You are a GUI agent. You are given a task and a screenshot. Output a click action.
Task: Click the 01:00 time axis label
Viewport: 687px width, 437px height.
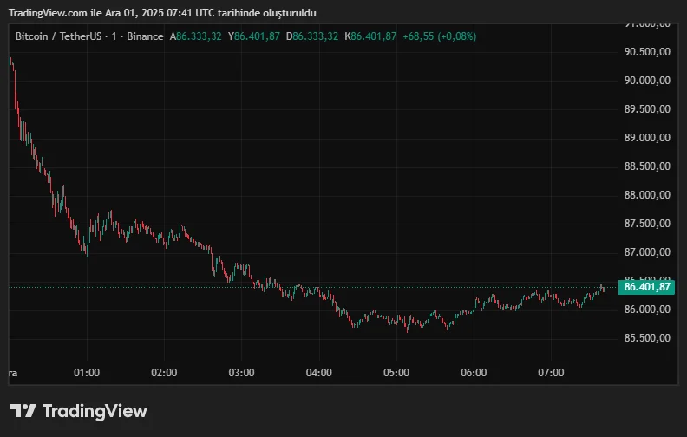click(87, 373)
